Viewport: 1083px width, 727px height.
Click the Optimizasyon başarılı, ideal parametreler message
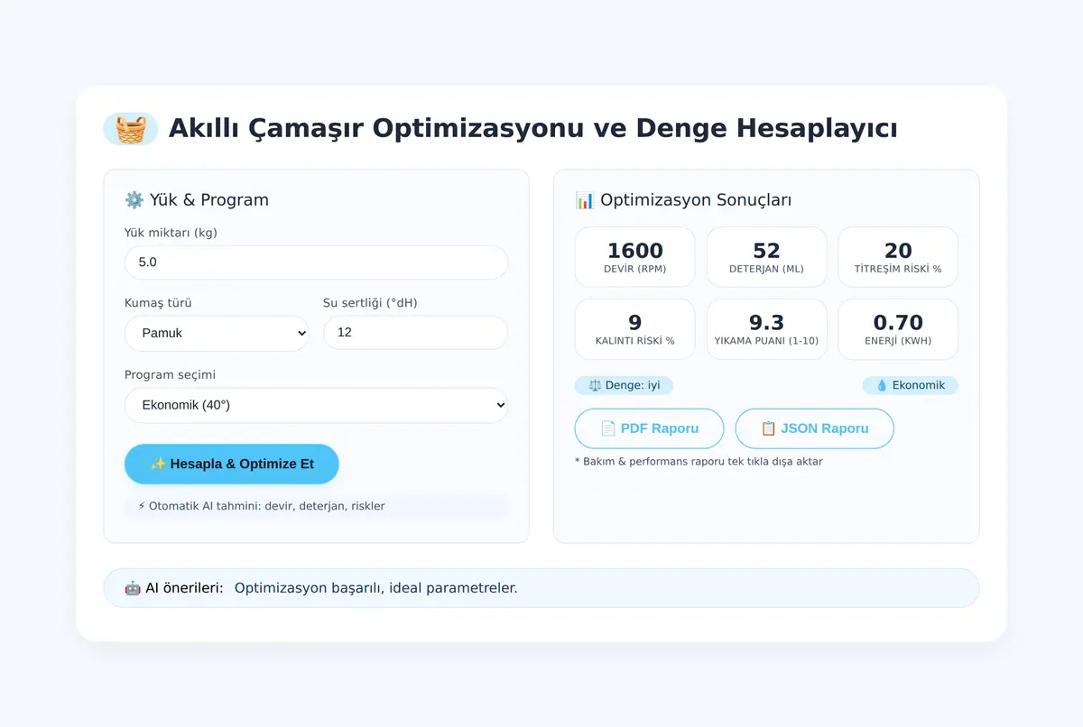tap(375, 588)
